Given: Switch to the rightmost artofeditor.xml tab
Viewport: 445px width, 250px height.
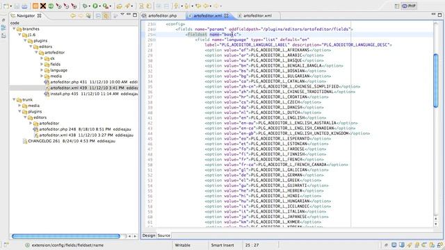Looking at the screenshot, I should pyautogui.click(x=257, y=15).
